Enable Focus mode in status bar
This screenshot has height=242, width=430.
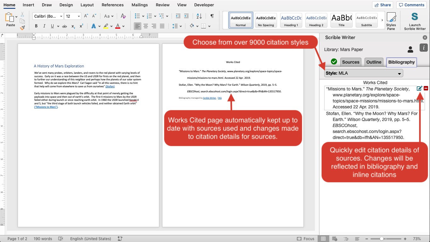coord(305,239)
